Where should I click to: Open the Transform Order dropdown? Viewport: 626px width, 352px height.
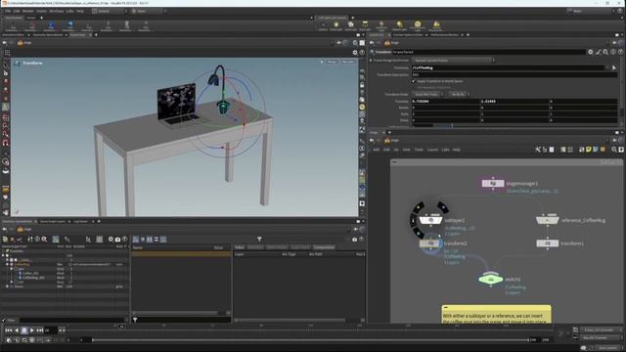428,95
